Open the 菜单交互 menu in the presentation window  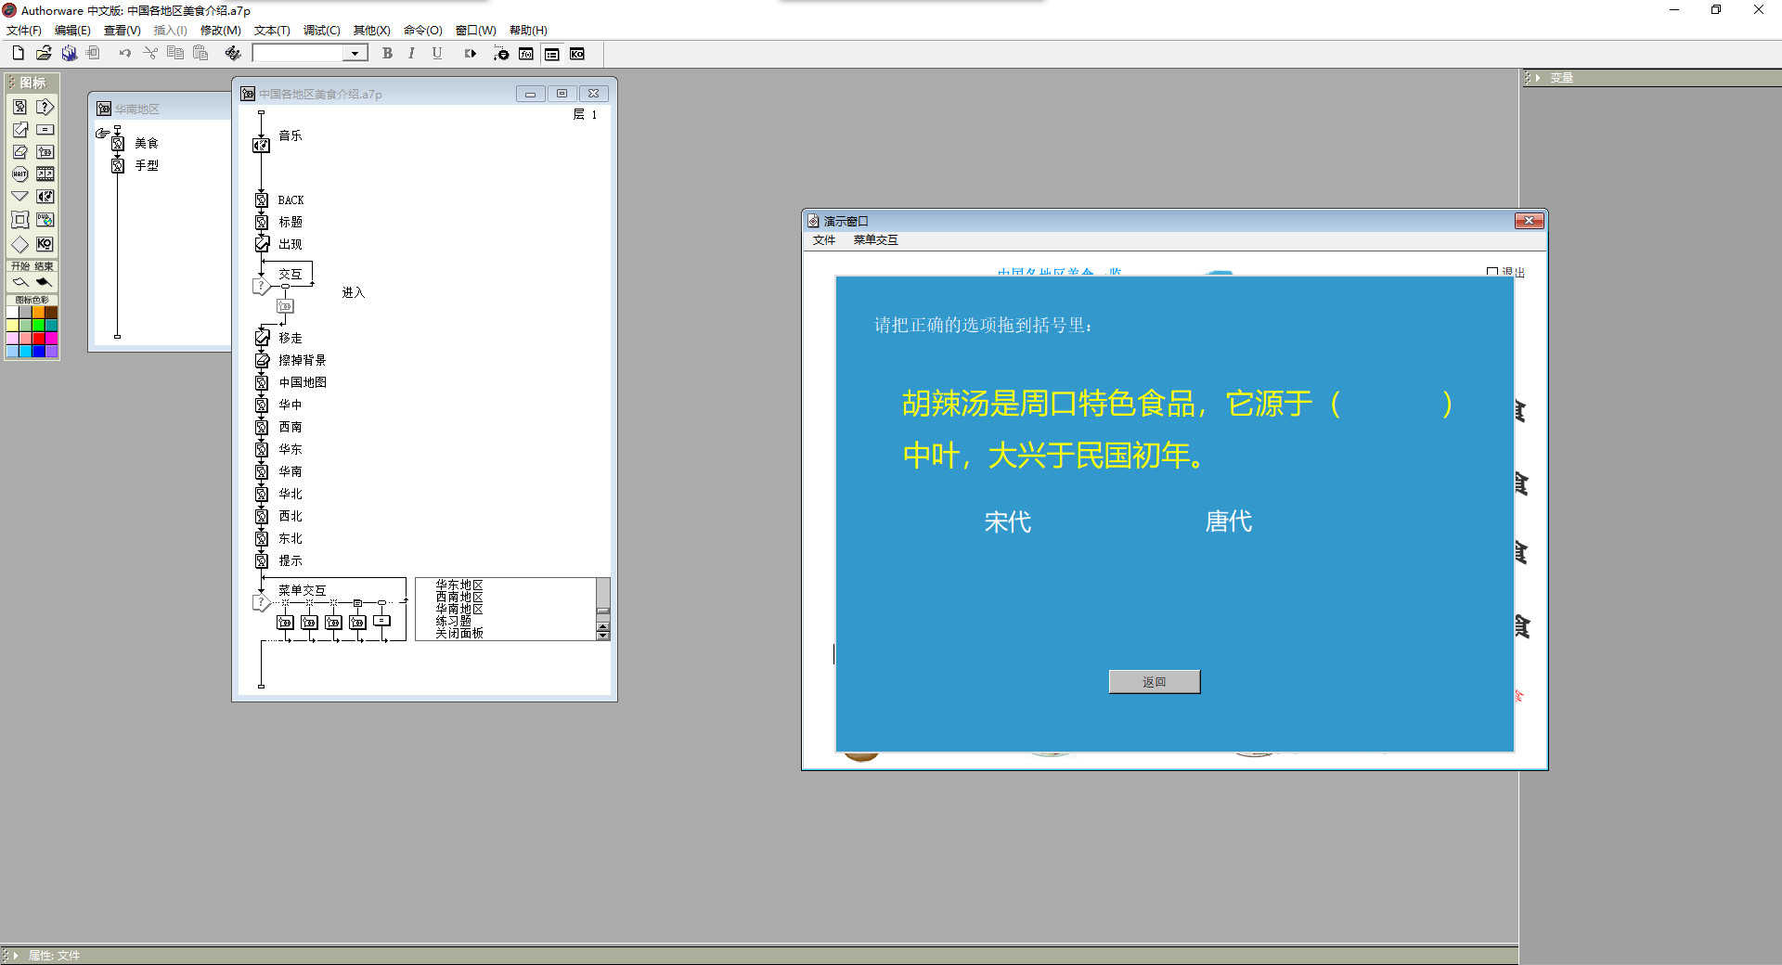pos(875,240)
